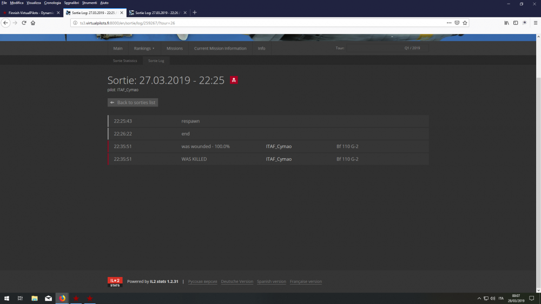Open the Firefox library icon

[506, 23]
